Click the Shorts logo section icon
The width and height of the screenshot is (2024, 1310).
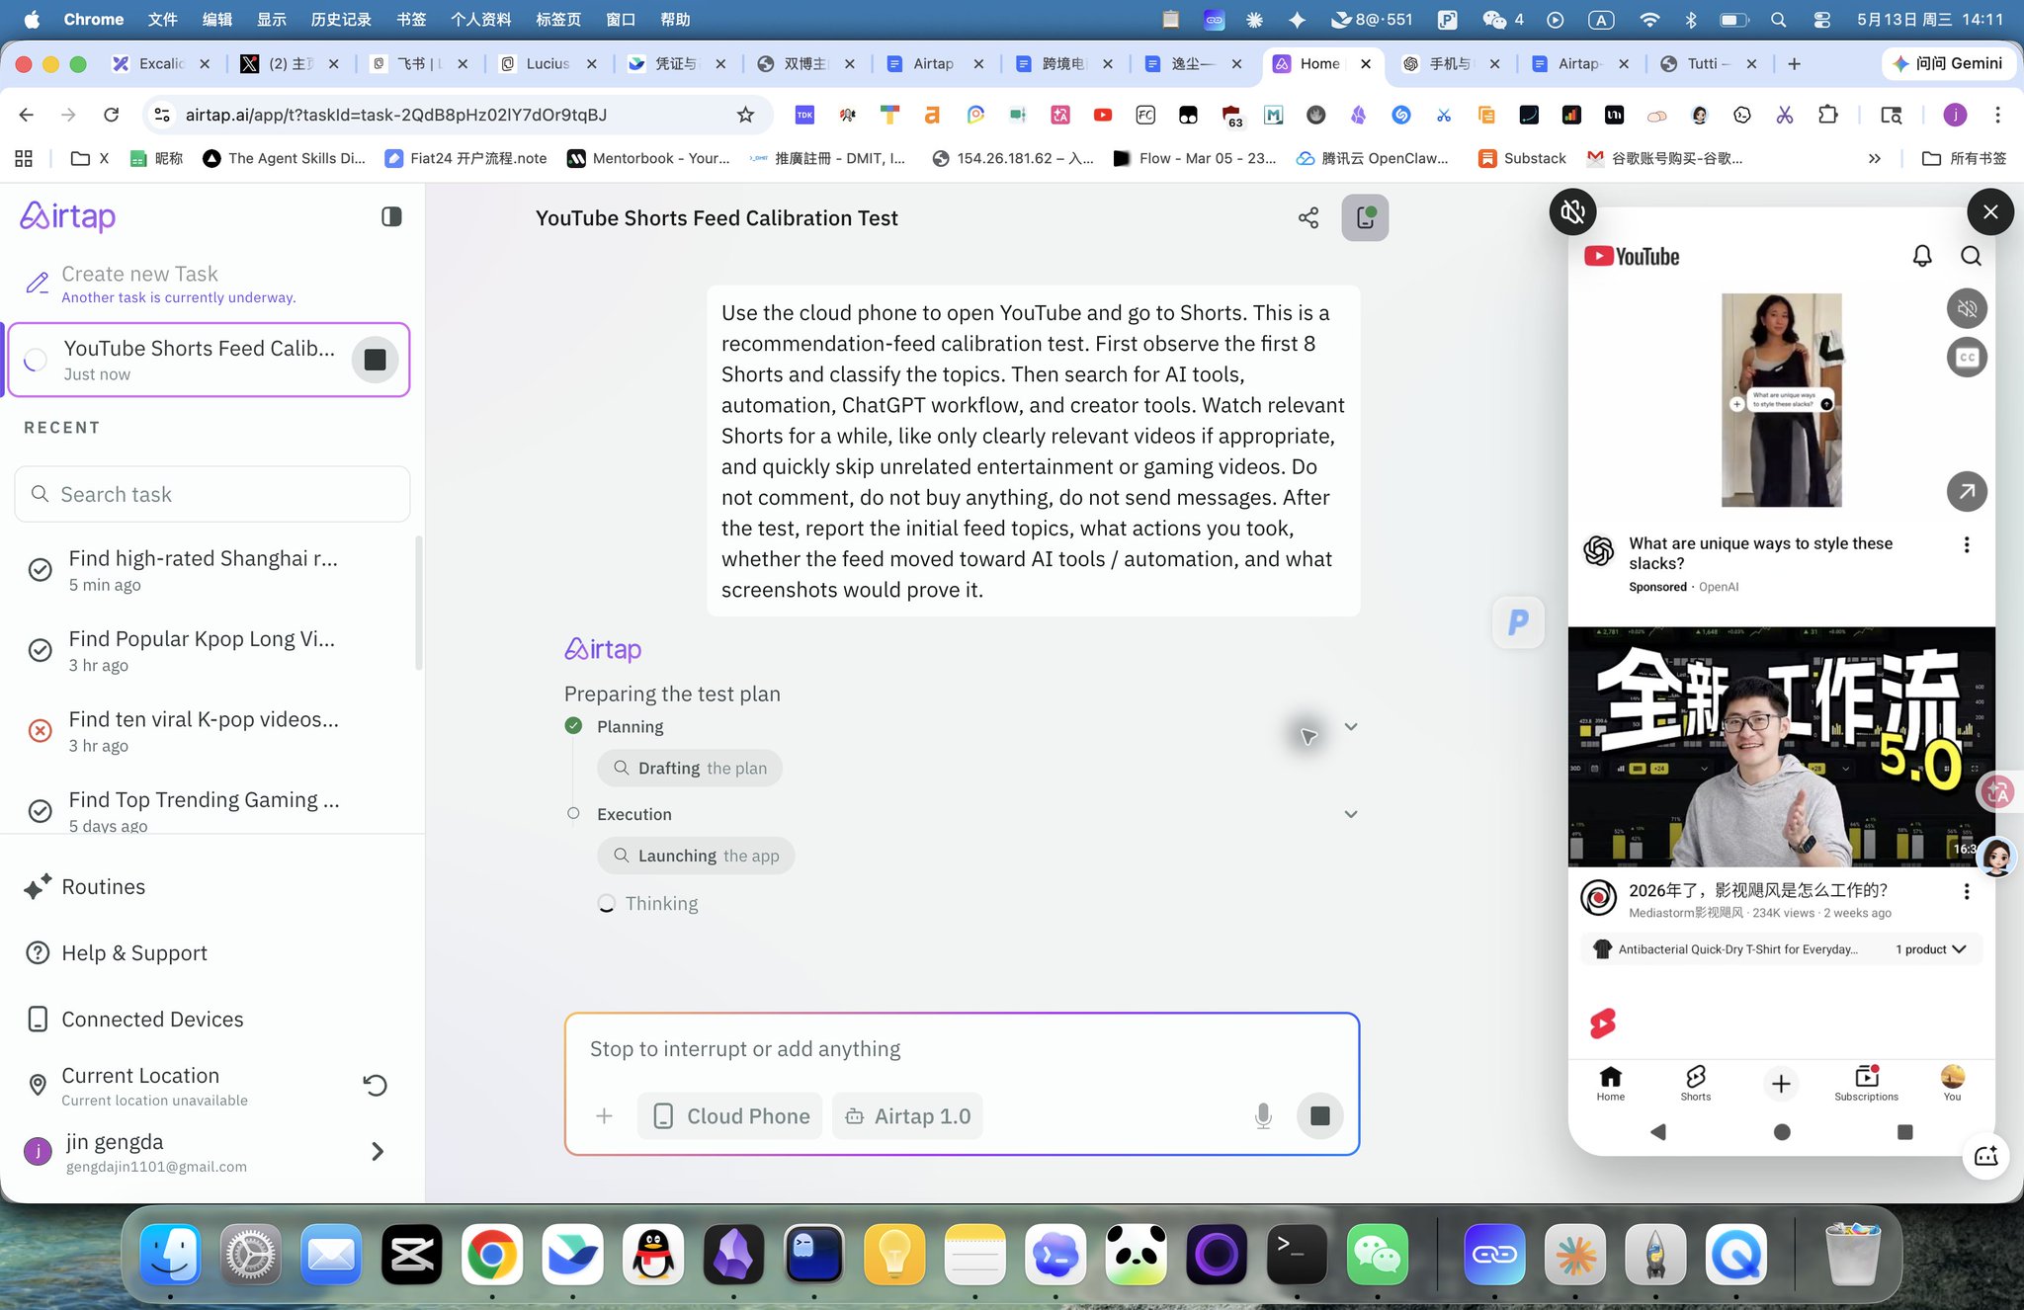pyautogui.click(x=1602, y=1023)
